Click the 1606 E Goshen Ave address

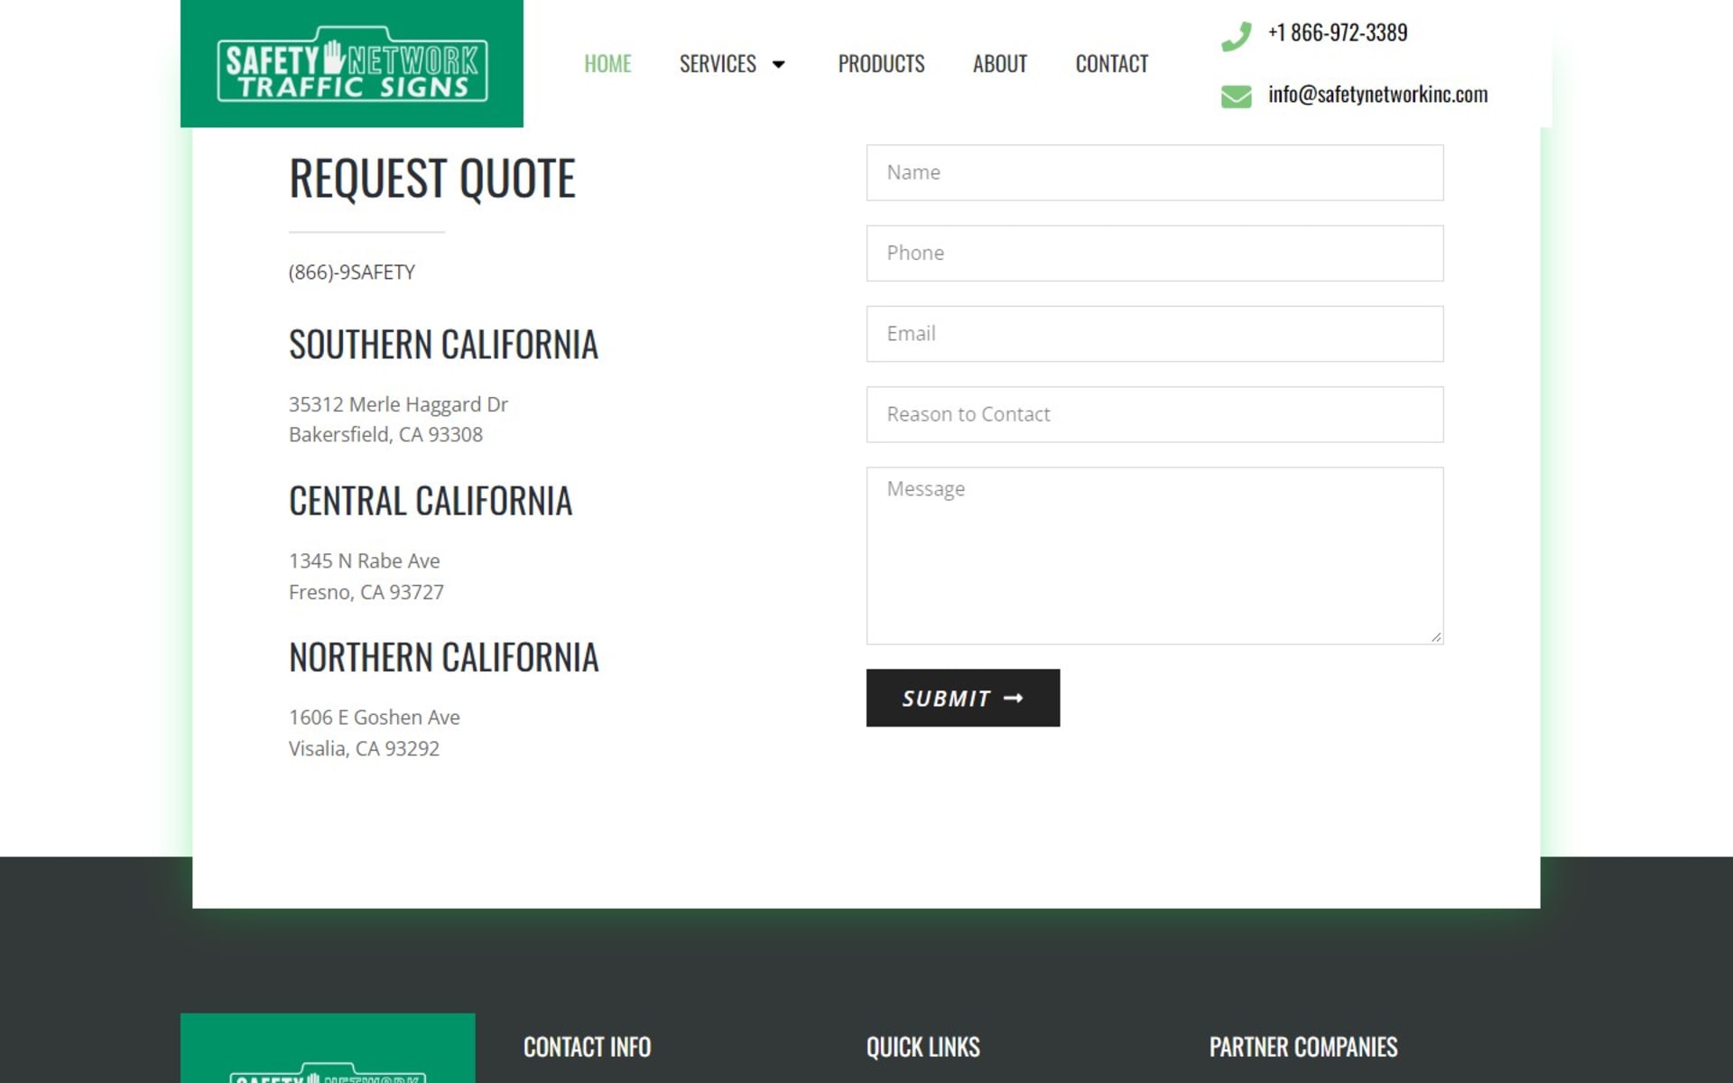pyautogui.click(x=375, y=717)
